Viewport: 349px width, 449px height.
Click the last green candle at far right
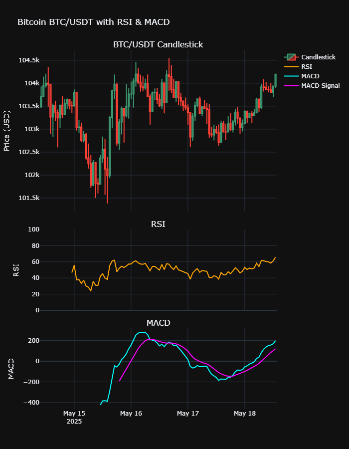click(275, 80)
